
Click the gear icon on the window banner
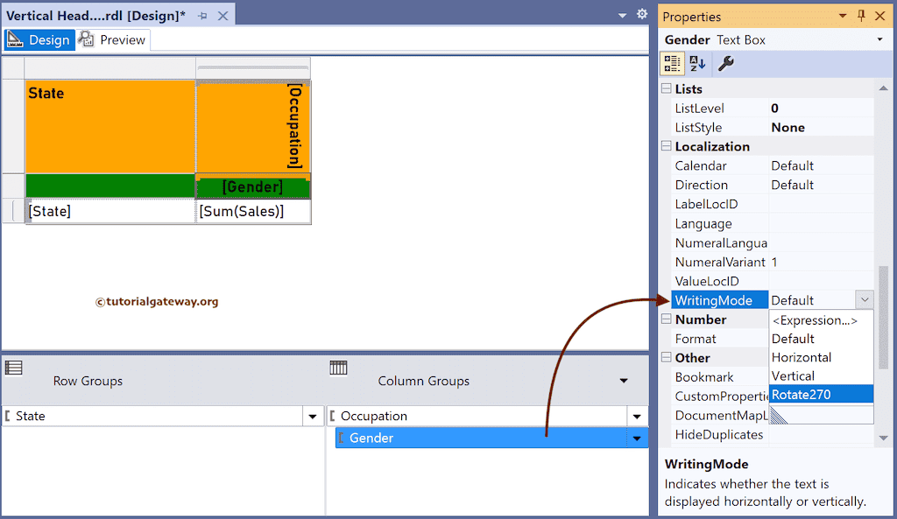pyautogui.click(x=642, y=15)
